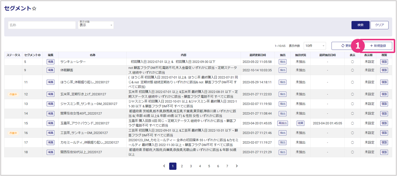Viewport: 397px width, 176px height.
Task: Toggle 表示 circle for segment ID 14
Action: tap(352, 113)
